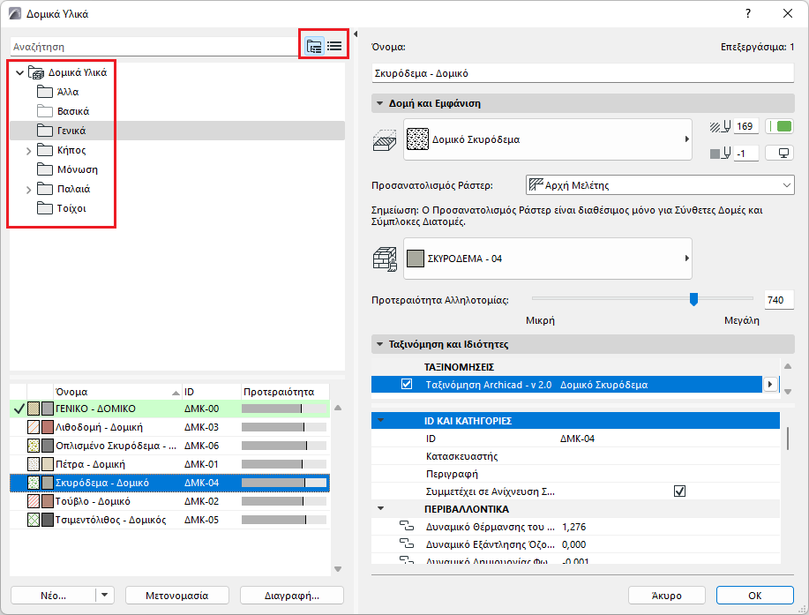Click fill pattern icon of Λιθοδομή - Δομική
This screenshot has height=615, width=809.
[34, 427]
